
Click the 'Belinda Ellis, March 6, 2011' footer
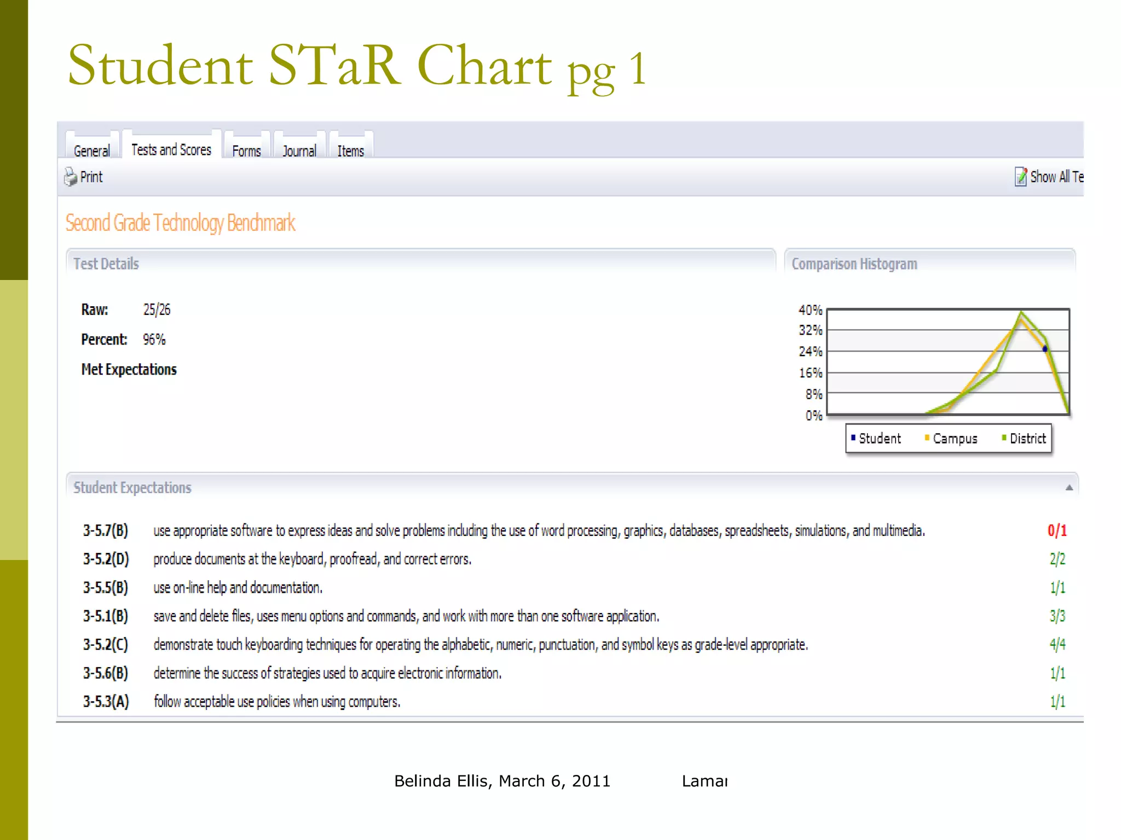click(x=502, y=781)
